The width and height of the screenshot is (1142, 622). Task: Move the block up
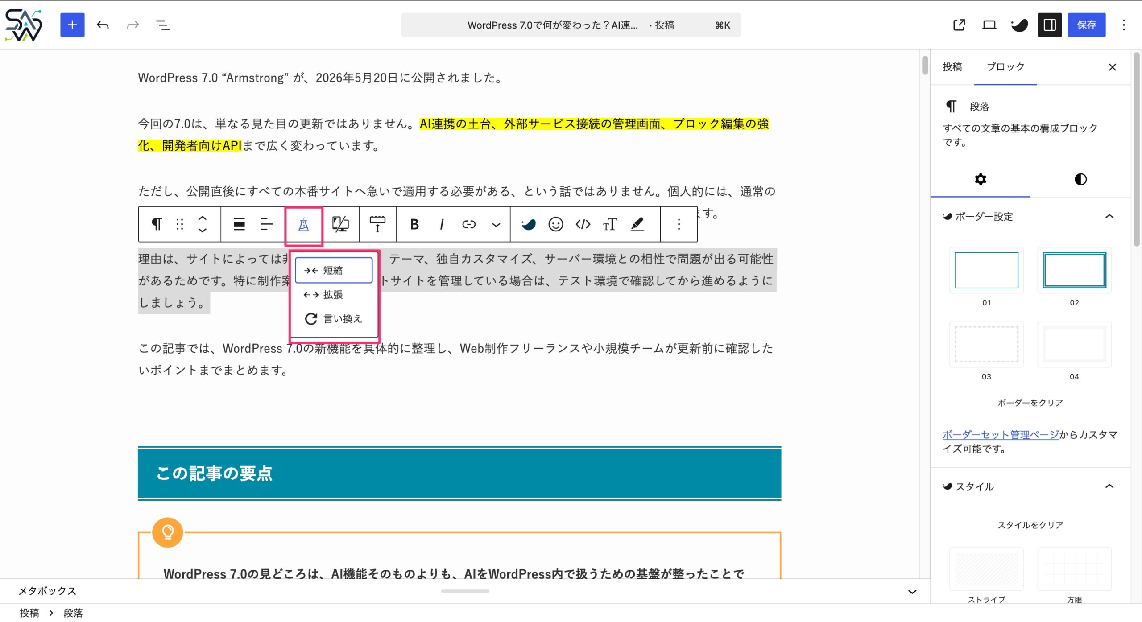pyautogui.click(x=203, y=218)
